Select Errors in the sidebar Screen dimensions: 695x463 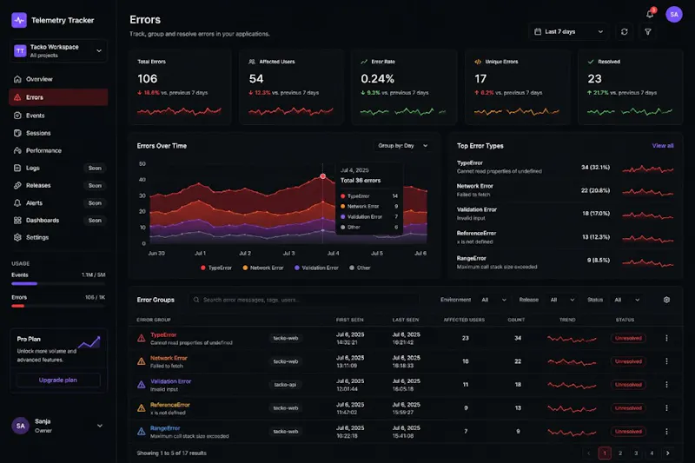pyautogui.click(x=58, y=97)
